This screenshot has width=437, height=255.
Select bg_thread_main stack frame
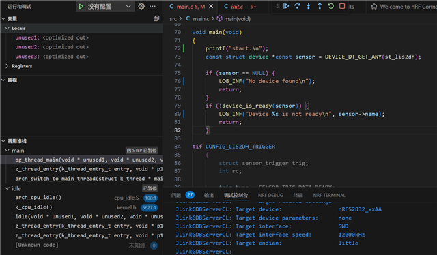click(82, 160)
